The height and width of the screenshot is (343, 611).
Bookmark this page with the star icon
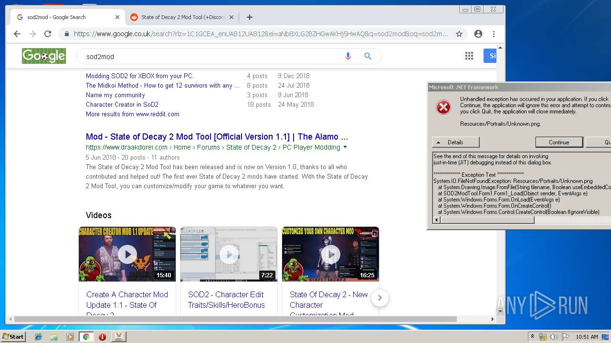point(459,34)
